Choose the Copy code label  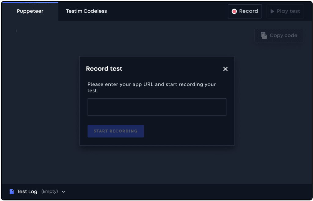coord(283,35)
